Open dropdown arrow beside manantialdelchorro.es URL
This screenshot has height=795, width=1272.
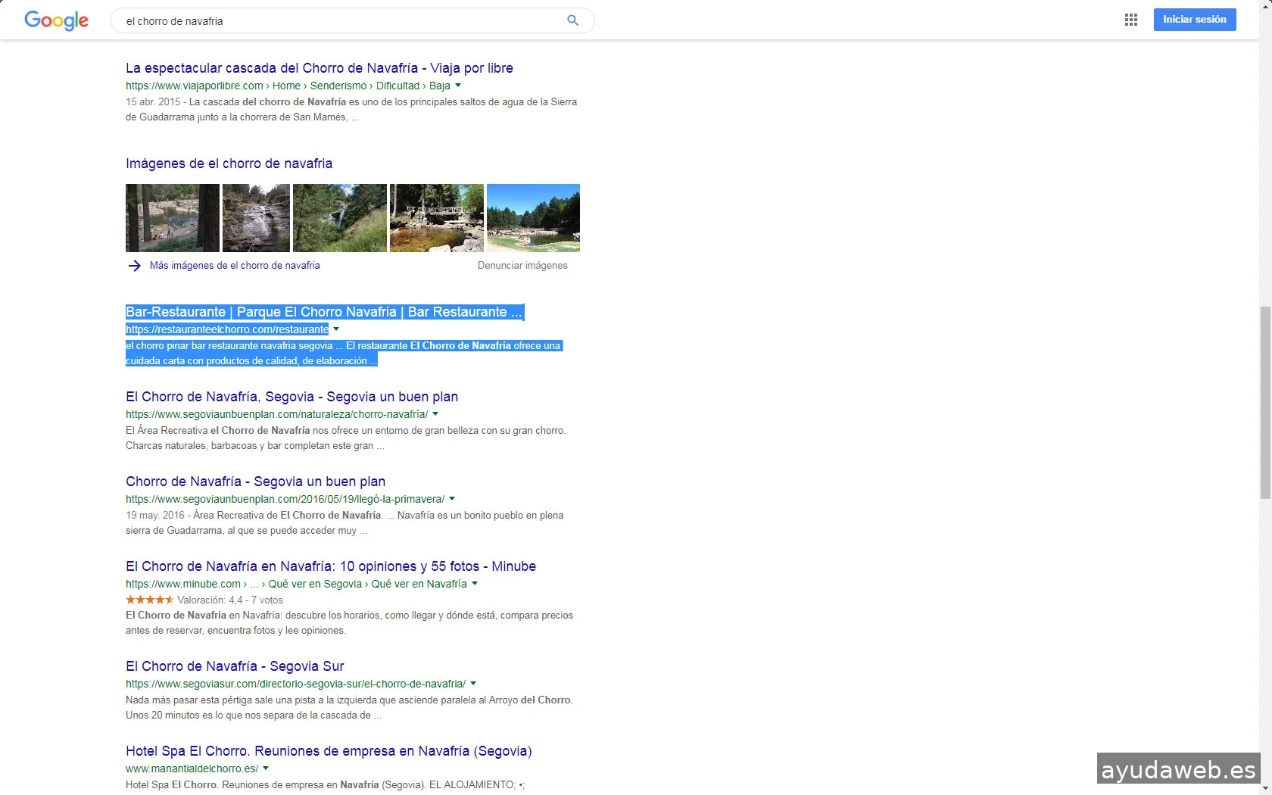pyautogui.click(x=266, y=768)
